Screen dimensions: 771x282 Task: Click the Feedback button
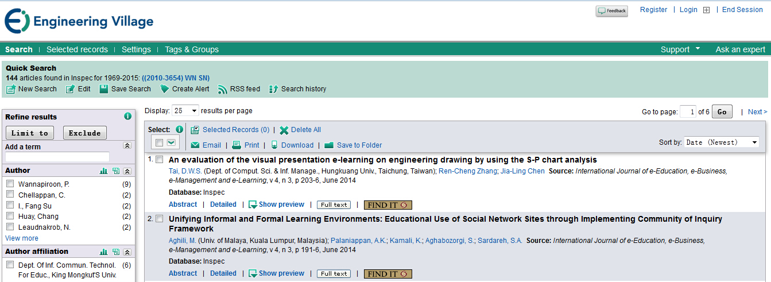click(x=612, y=11)
